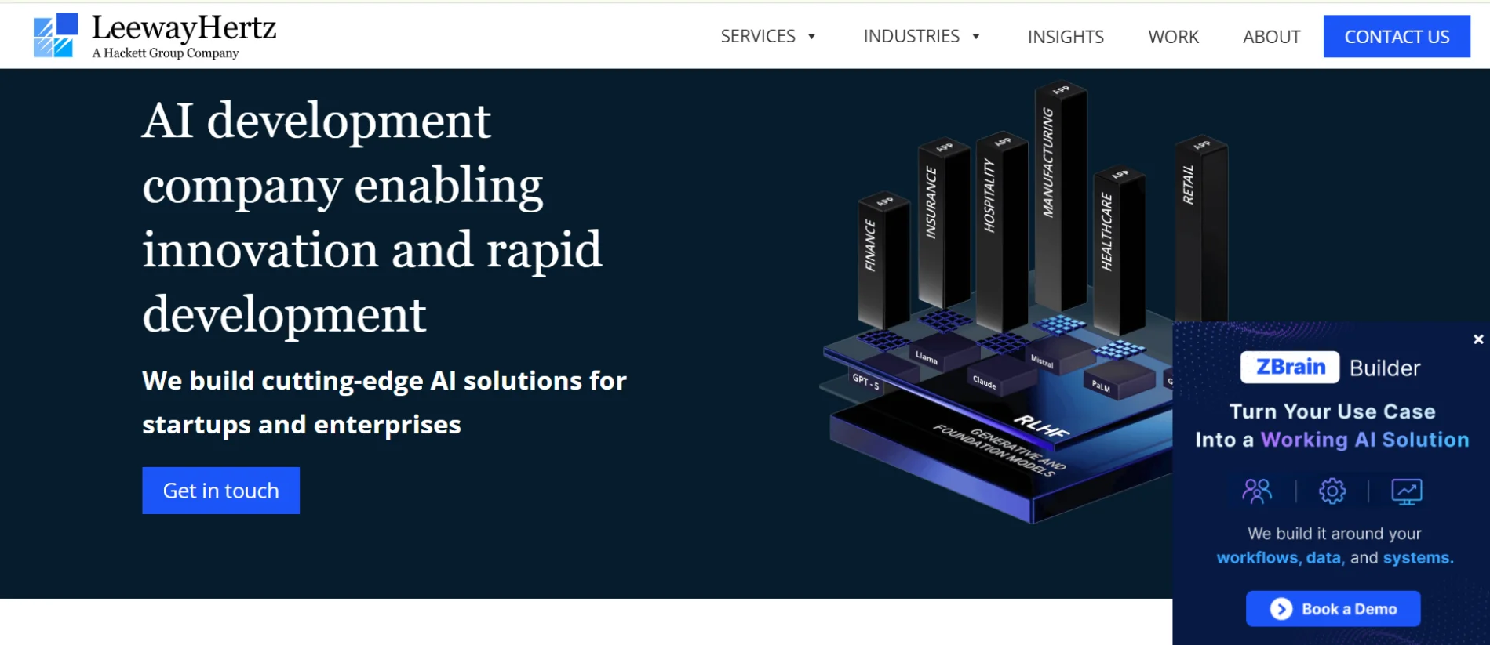1490x645 pixels.
Task: Click the LeewayHertz logo icon
Action: click(x=56, y=35)
